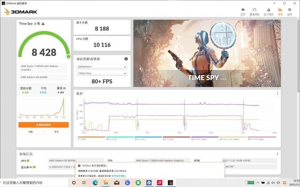Open the Battlefield V game dropdown
Viewport: 300px width, 187px height.
pos(102,67)
